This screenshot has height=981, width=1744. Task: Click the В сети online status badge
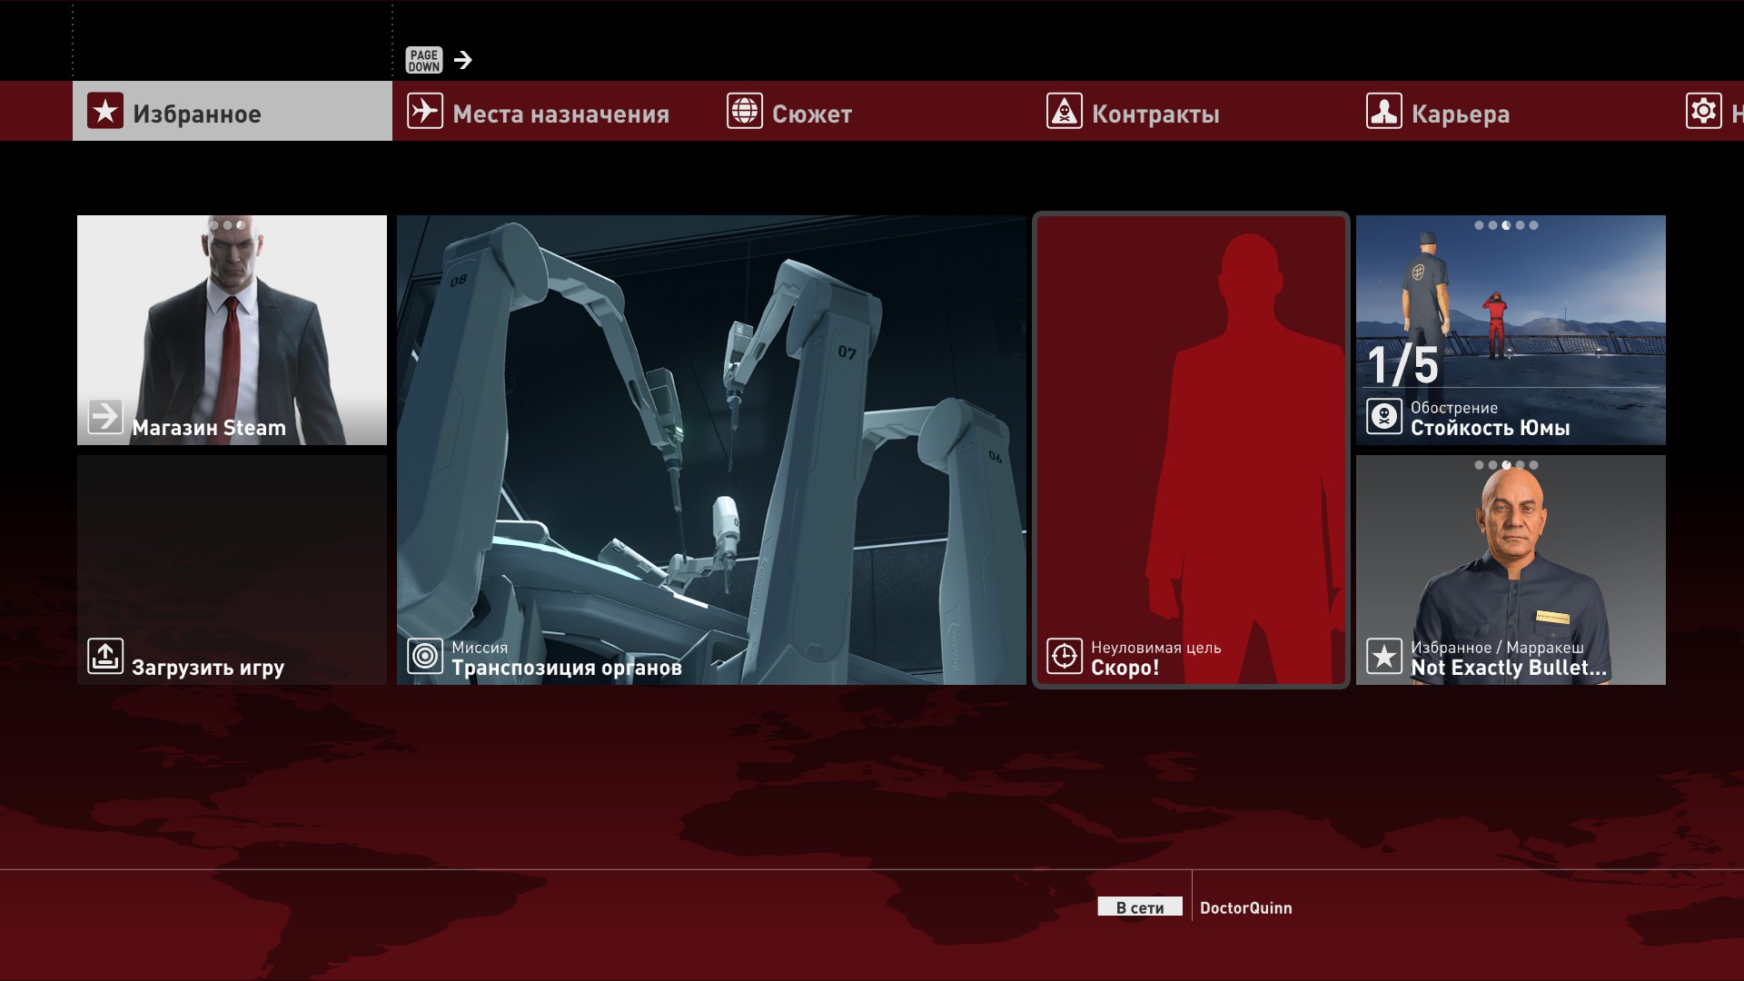point(1140,907)
